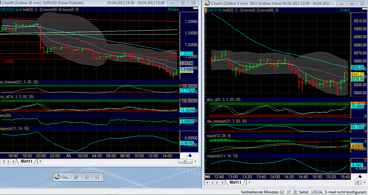Click the horizontal scrollbar thumb below the EUR/USD chart
The height and width of the screenshot is (195, 368).
(x=185, y=161)
